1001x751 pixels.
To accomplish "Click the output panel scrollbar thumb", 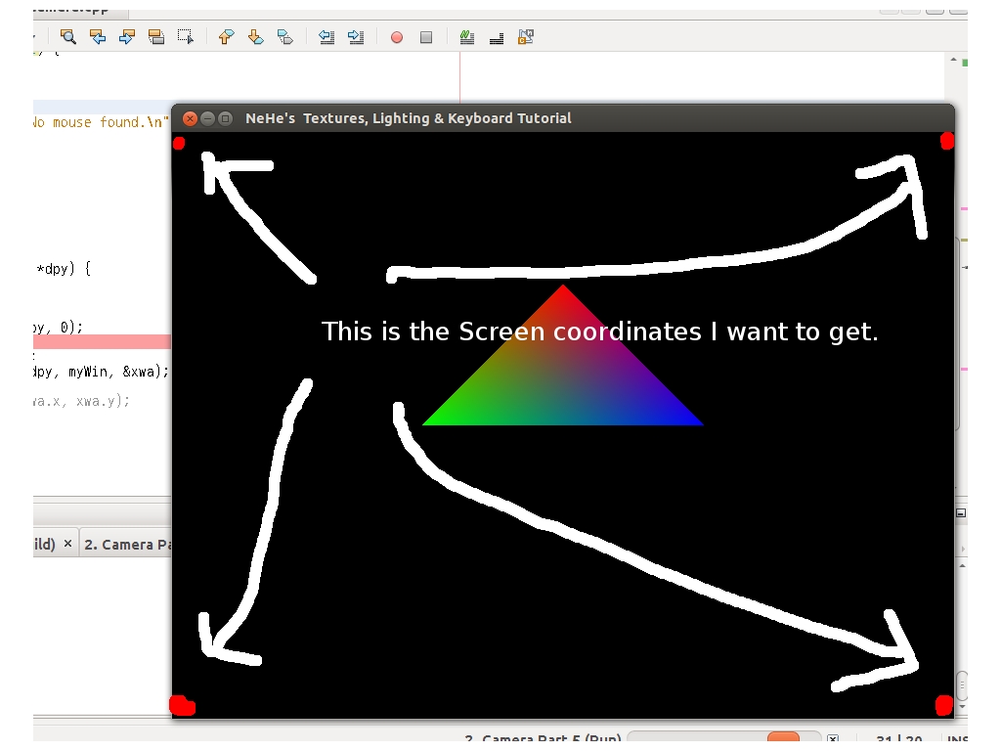I will coord(962,685).
